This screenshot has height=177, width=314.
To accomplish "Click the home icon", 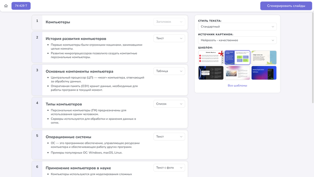I will click(6, 6).
